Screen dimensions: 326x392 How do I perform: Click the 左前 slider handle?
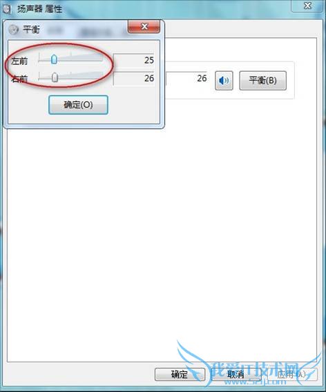pos(54,59)
